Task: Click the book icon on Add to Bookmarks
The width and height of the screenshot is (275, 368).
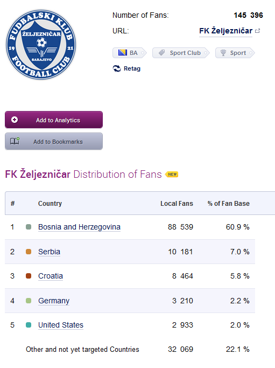Action: [x=15, y=141]
